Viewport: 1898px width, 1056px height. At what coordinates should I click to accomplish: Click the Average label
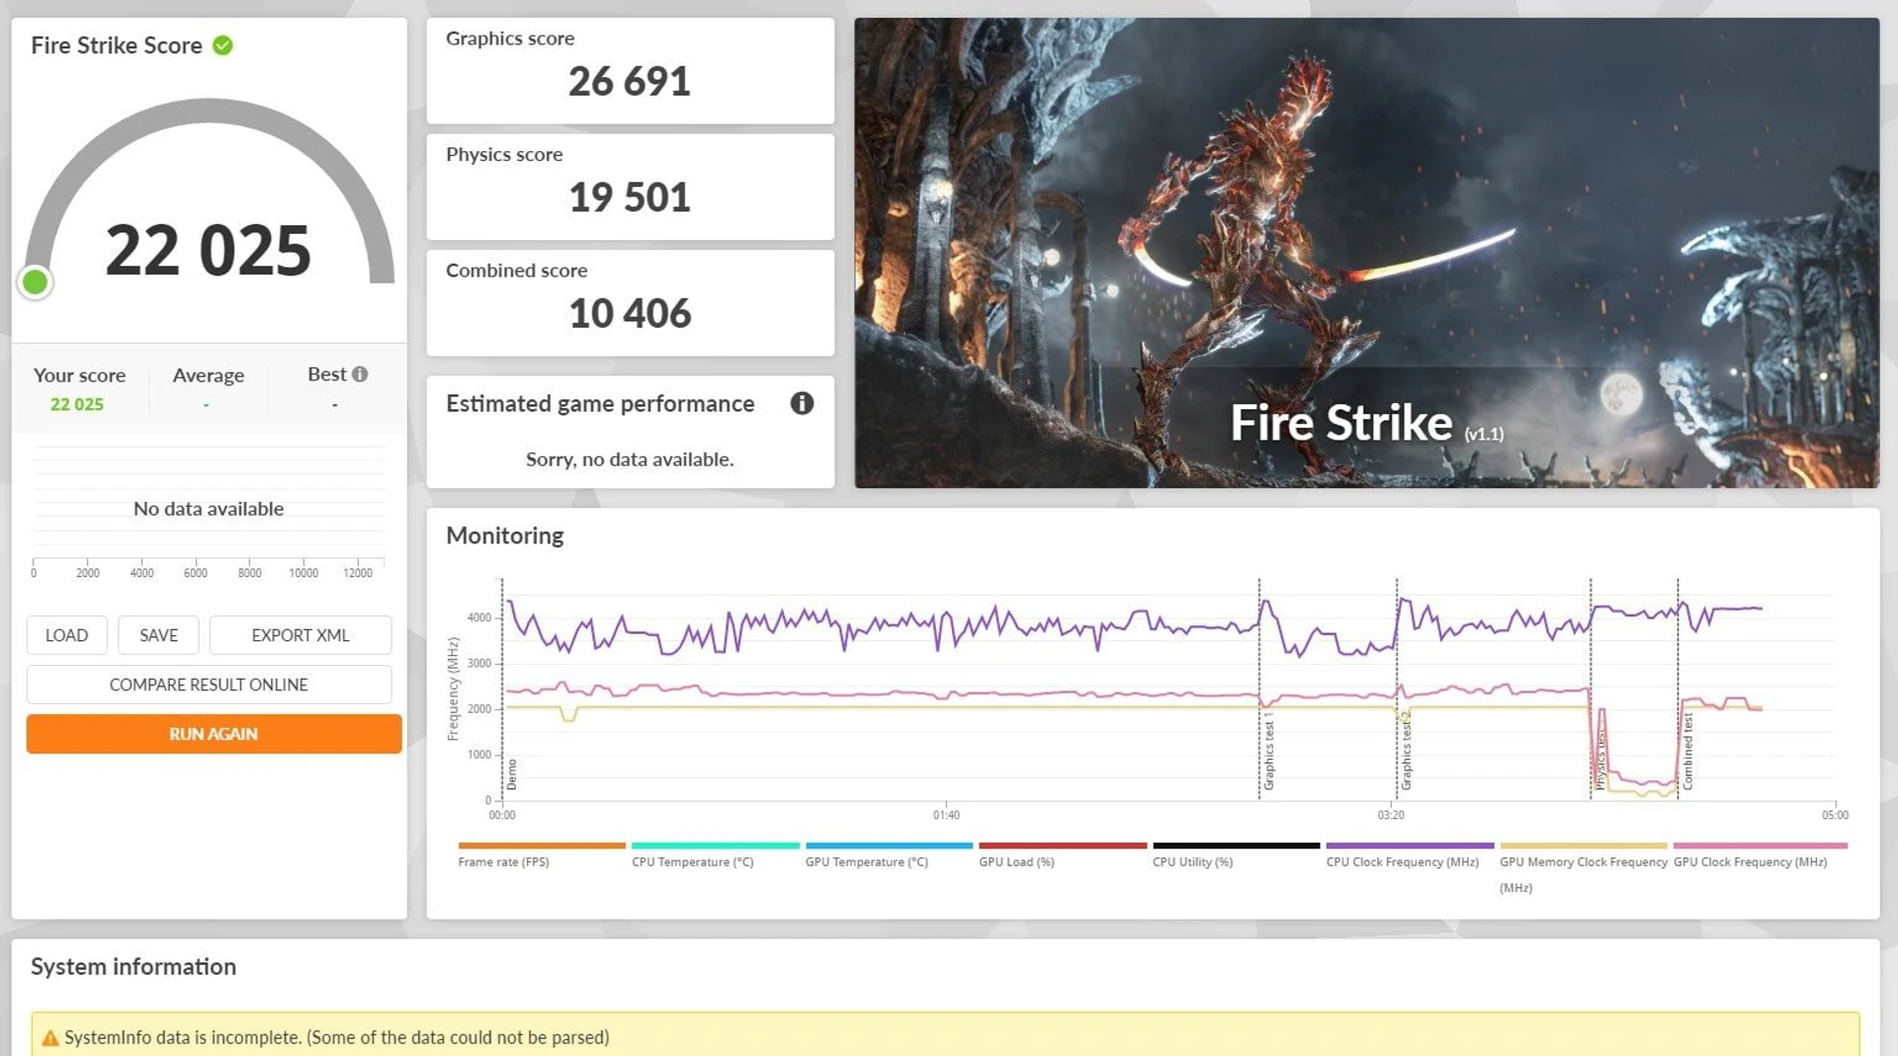pyautogui.click(x=208, y=375)
